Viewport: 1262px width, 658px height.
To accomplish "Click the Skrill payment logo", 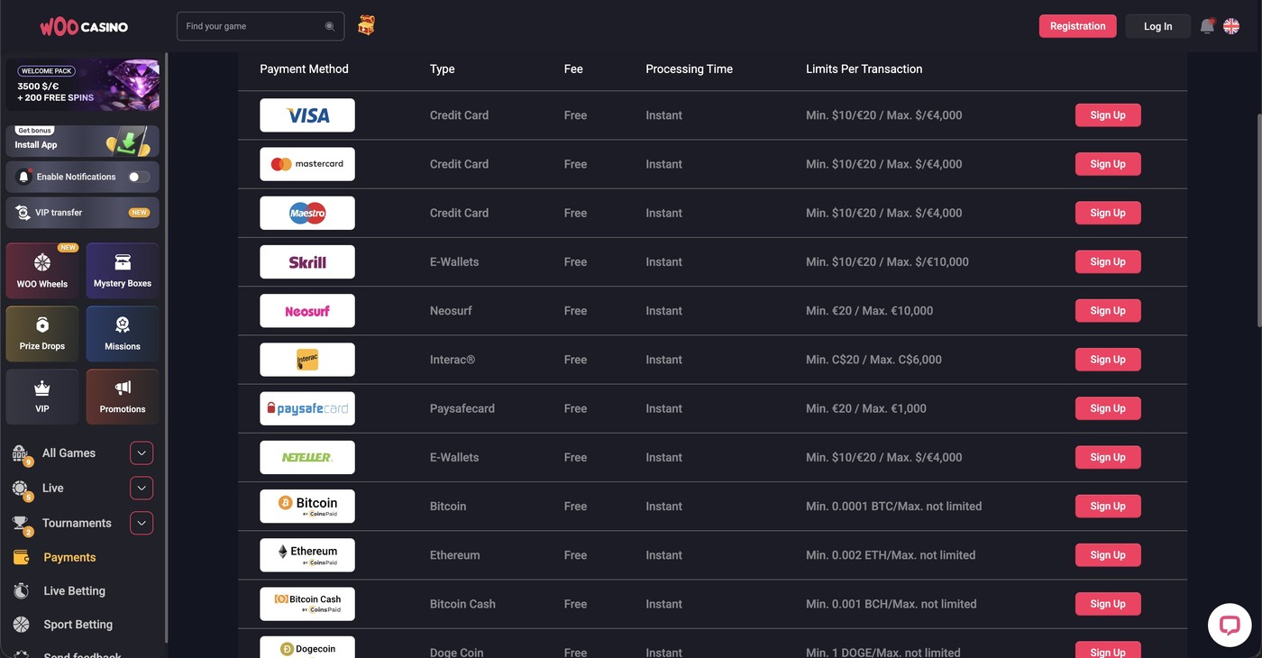I will tap(307, 262).
